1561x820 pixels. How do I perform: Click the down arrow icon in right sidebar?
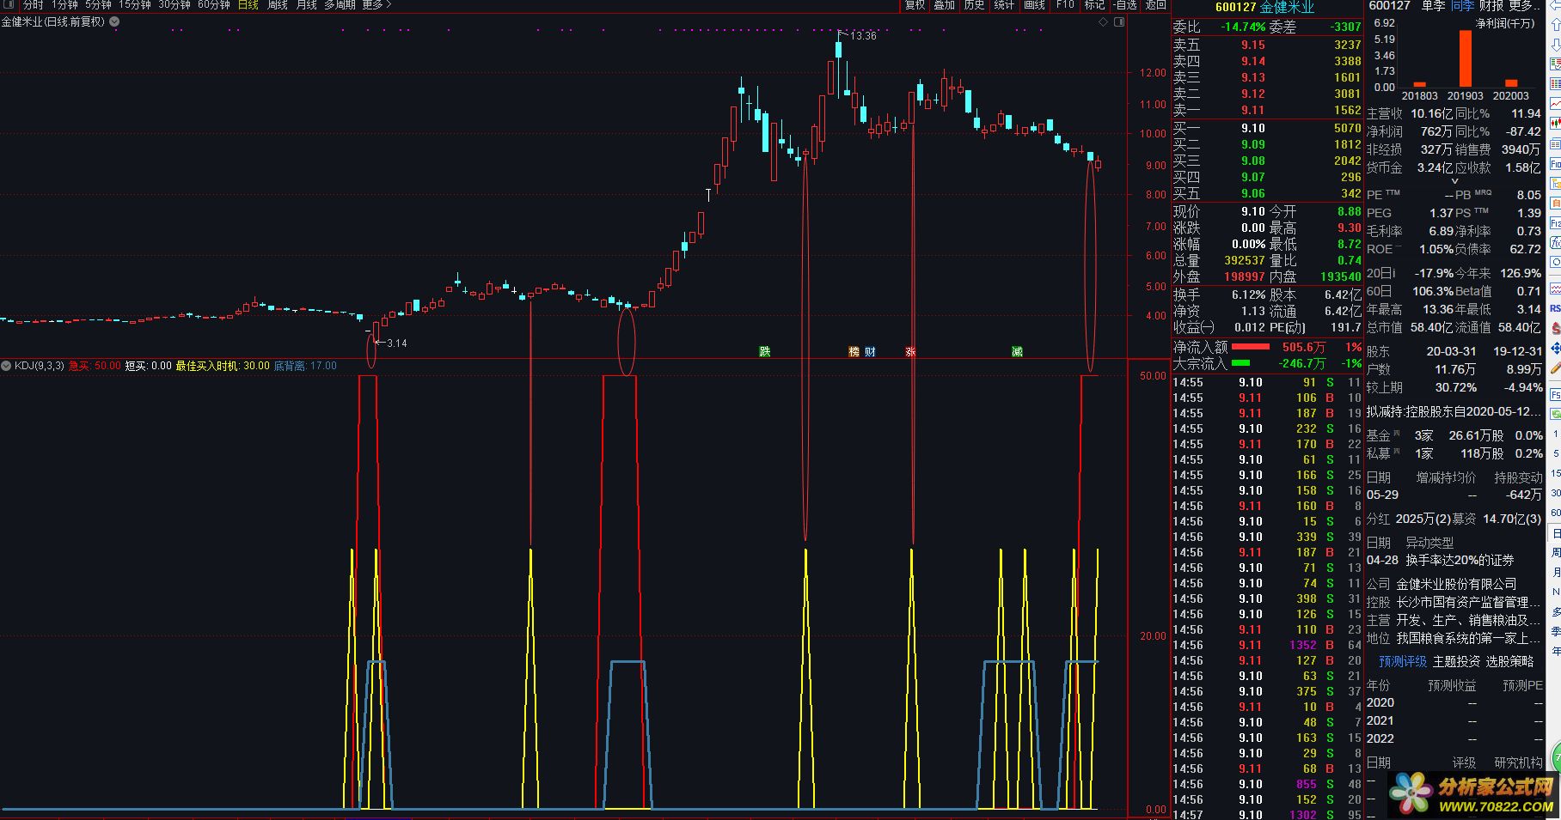click(1555, 45)
